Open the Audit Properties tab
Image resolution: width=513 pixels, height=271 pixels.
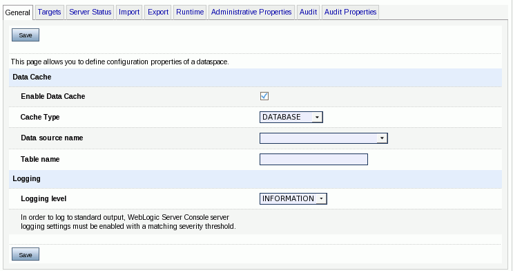(350, 12)
